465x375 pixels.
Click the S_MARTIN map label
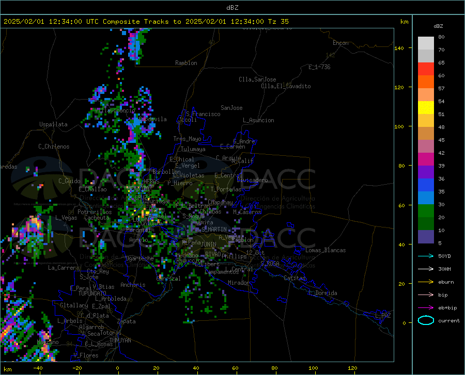pos(214,230)
